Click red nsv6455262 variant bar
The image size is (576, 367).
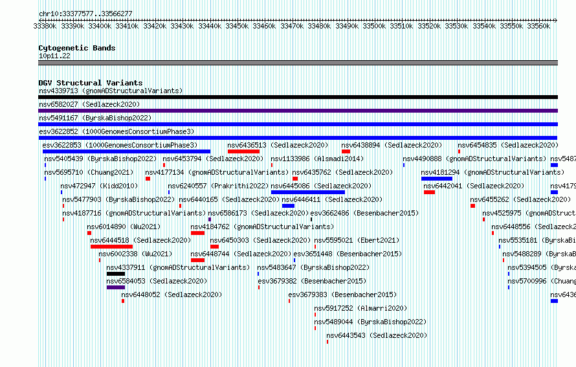click(x=473, y=206)
